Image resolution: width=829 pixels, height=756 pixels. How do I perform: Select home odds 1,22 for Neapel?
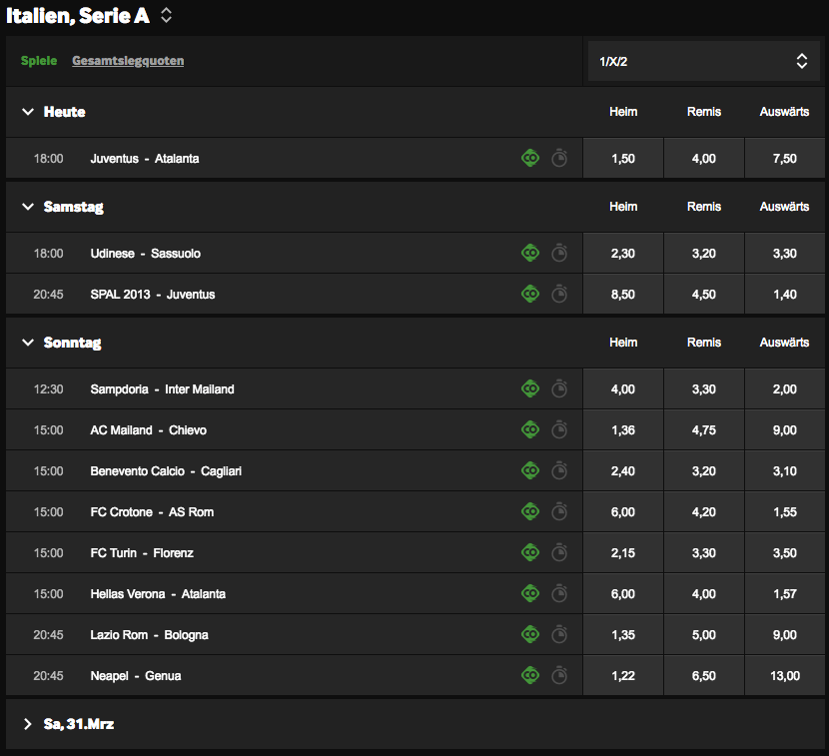point(623,676)
